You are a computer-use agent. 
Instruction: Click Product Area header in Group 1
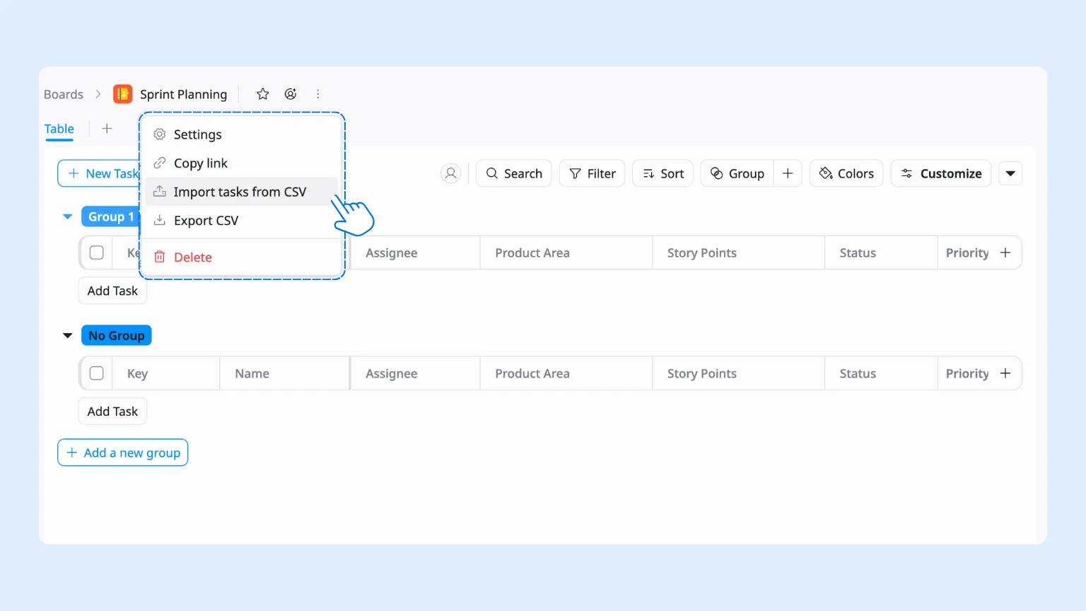pyautogui.click(x=566, y=252)
